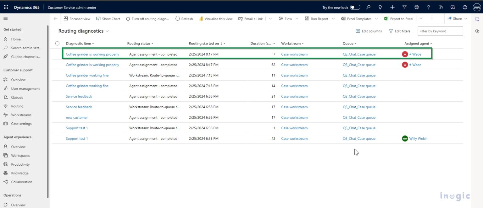483x208 pixels.
Task: Expand the Routing diagnostics view selector
Action: [107, 31]
